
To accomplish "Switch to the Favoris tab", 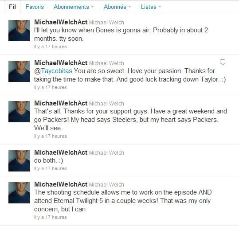I will tap(35, 7).
